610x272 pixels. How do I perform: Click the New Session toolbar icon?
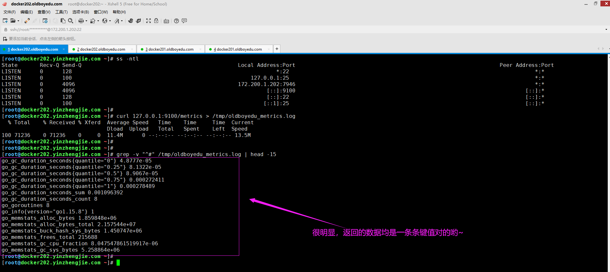tap(5, 21)
